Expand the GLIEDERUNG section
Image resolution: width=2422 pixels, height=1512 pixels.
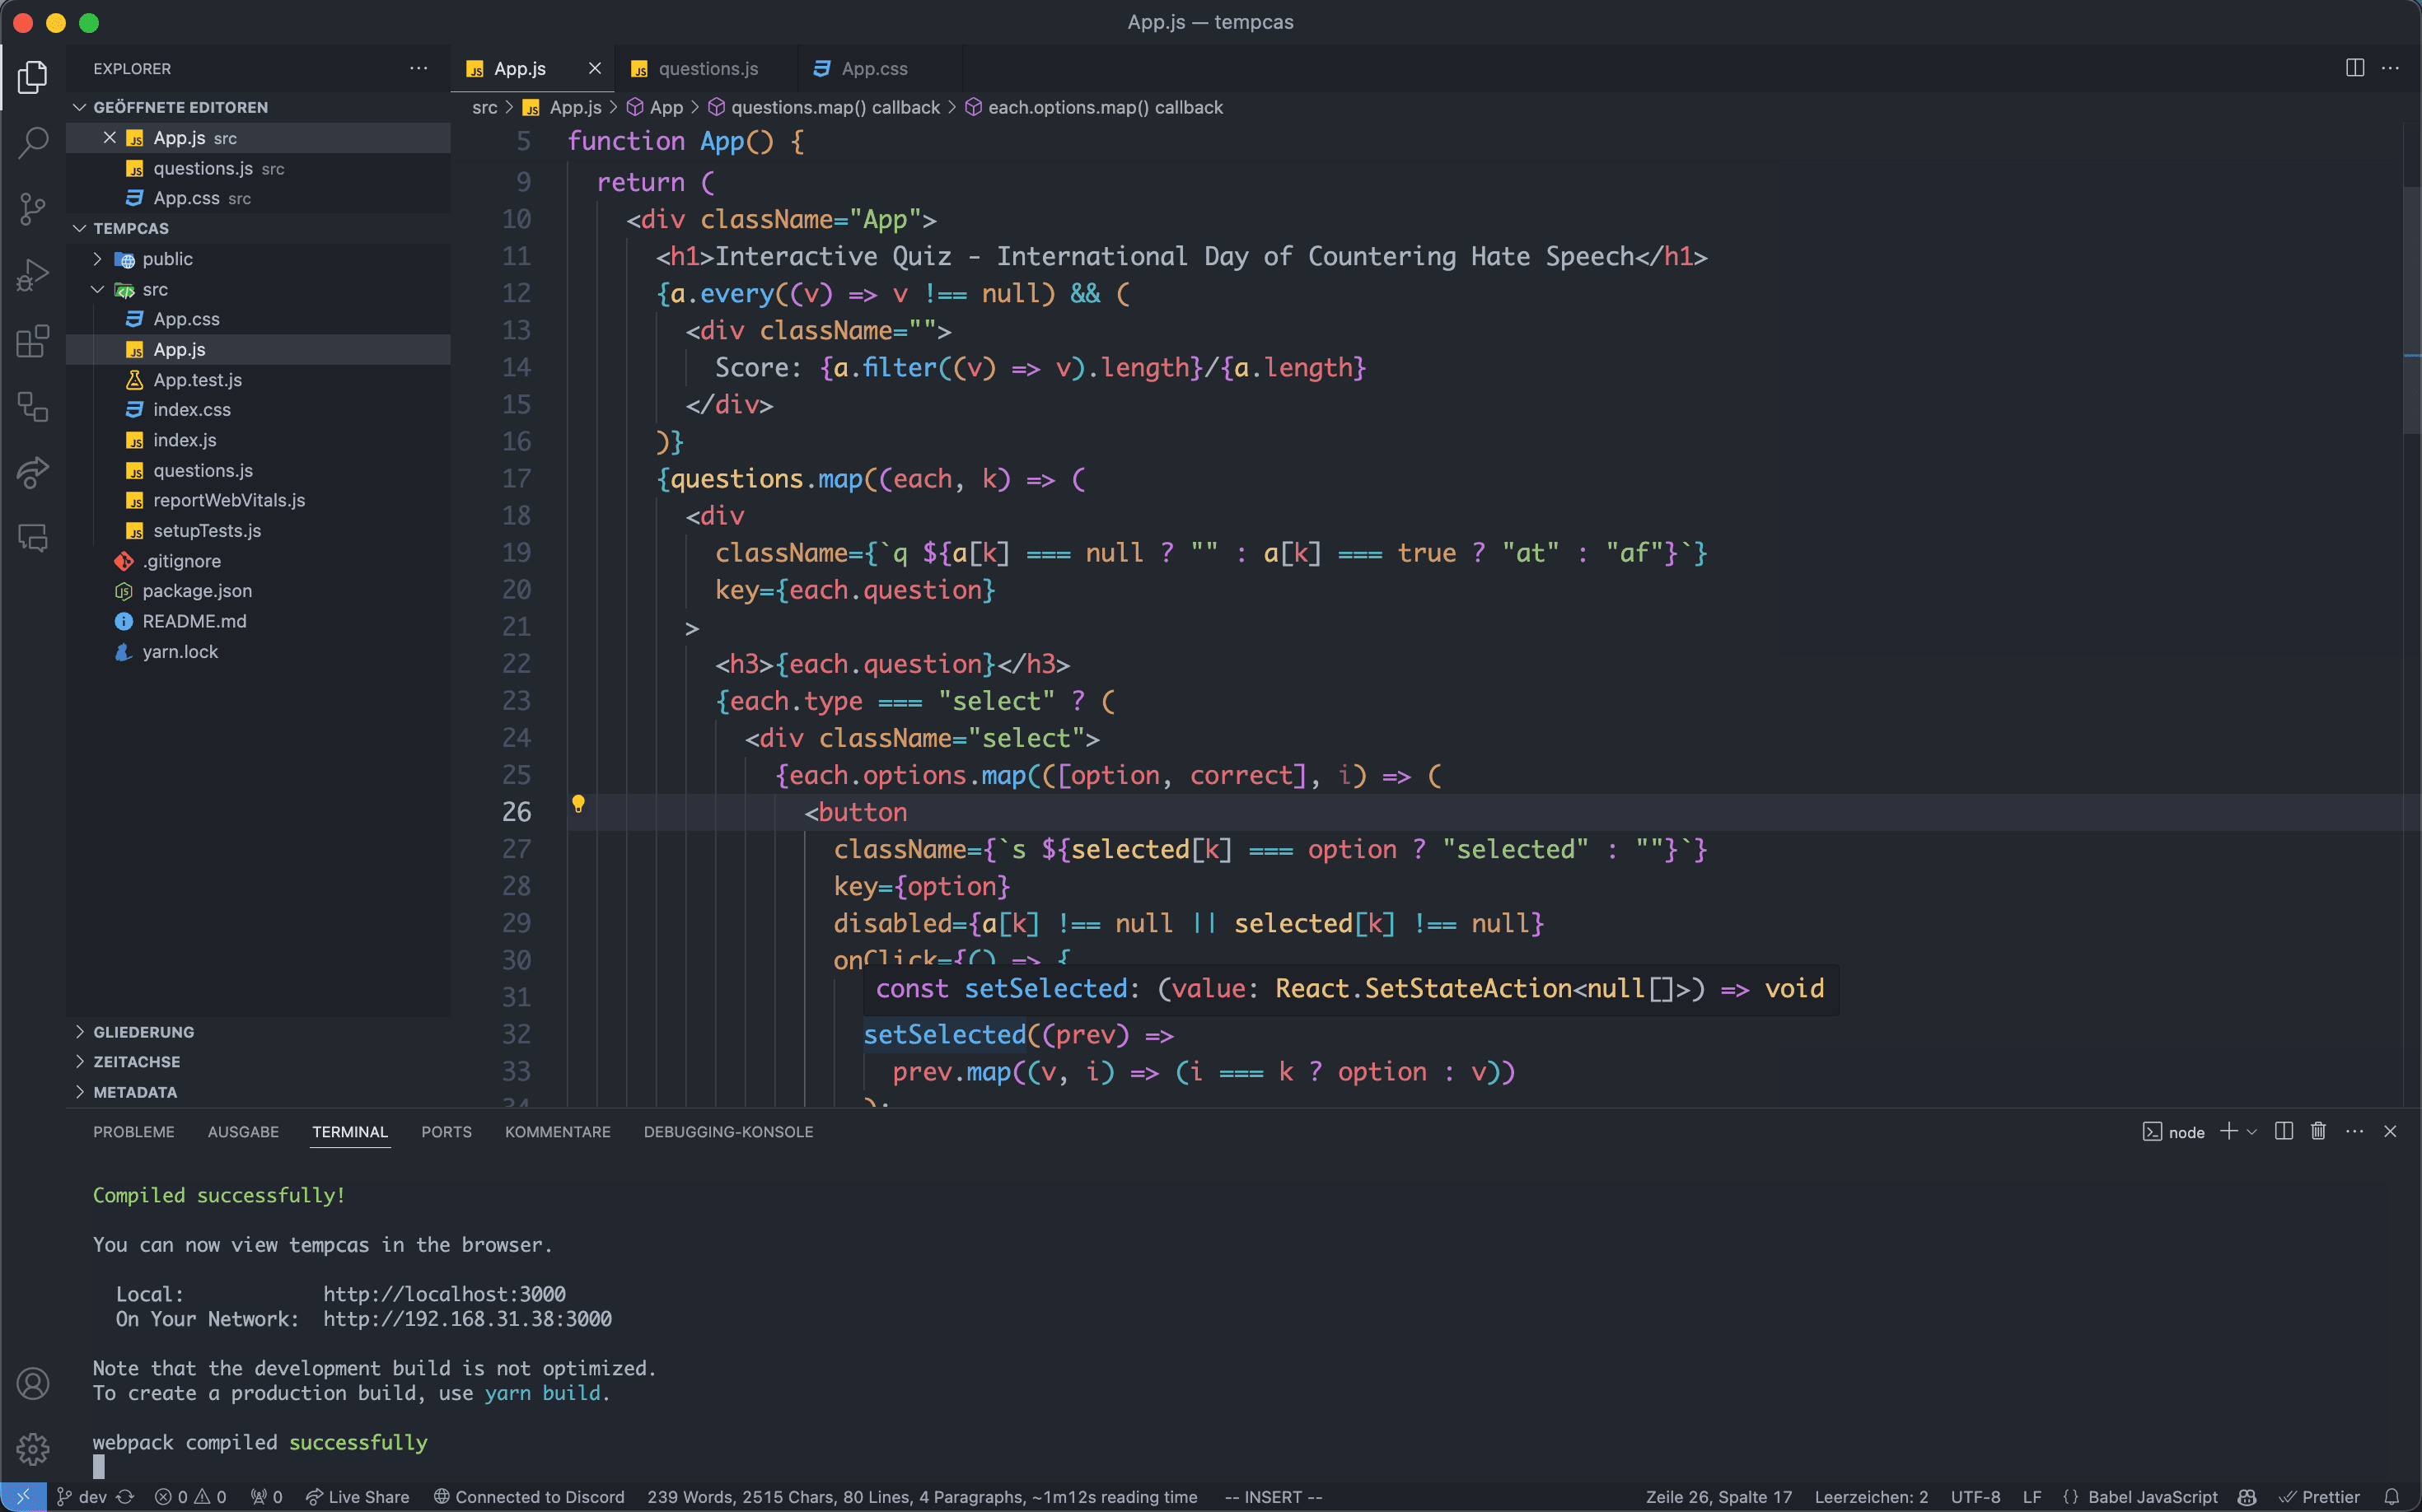click(x=143, y=1032)
